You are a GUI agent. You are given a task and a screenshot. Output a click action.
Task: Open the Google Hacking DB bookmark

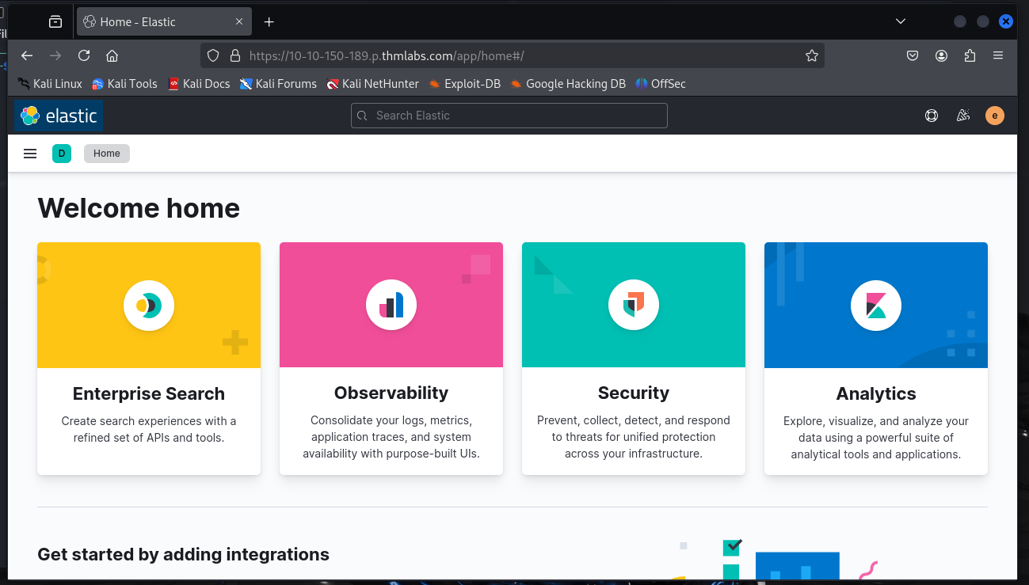point(568,83)
